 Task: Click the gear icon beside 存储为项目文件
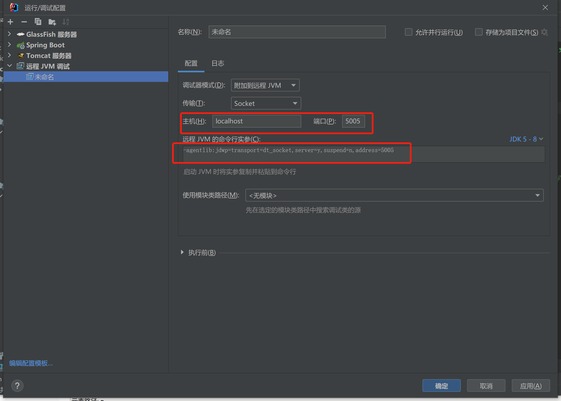tap(544, 32)
